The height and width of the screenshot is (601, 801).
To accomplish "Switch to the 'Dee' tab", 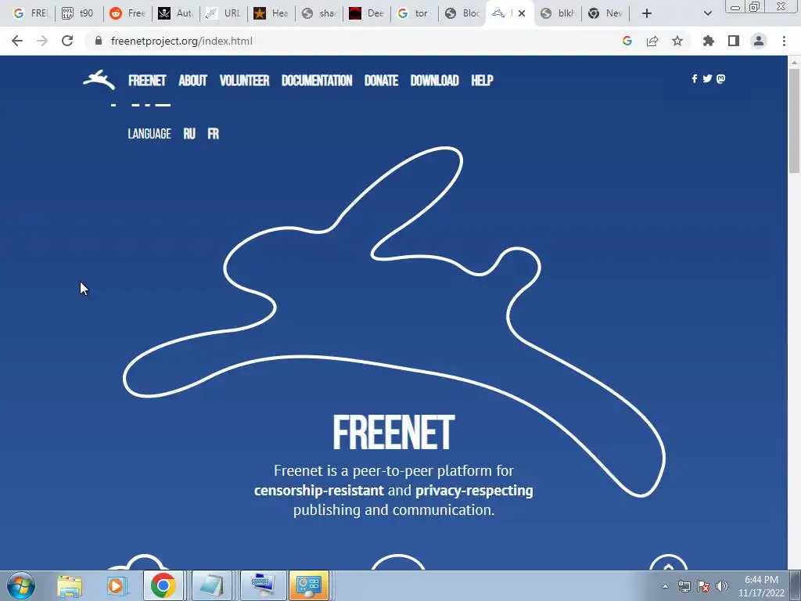I will pyautogui.click(x=367, y=13).
